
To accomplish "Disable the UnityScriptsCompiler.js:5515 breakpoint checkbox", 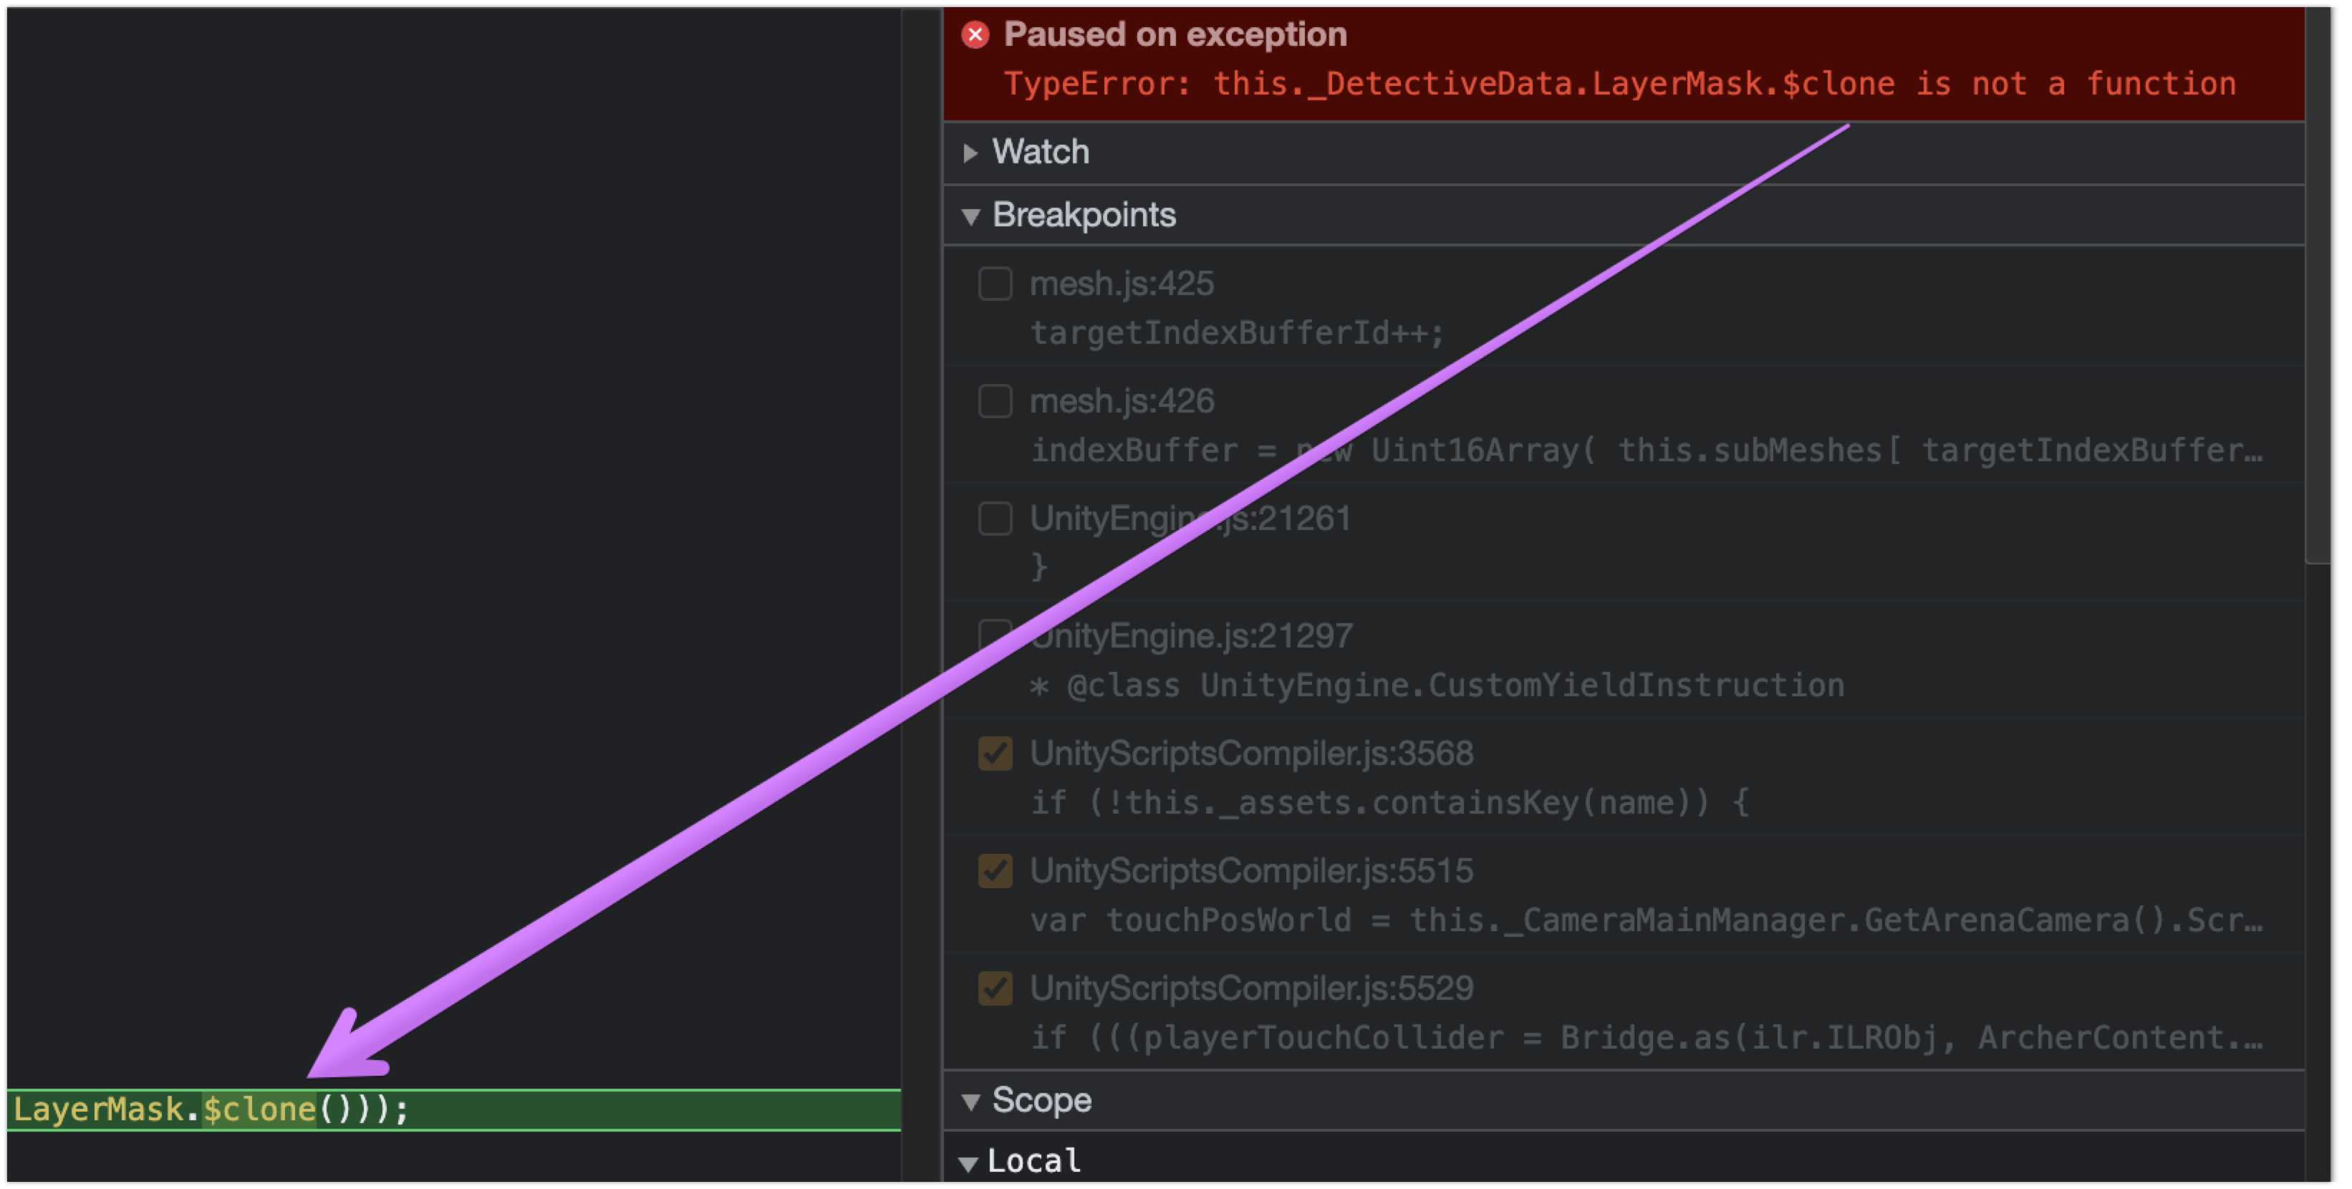I will pyautogui.click(x=996, y=871).
